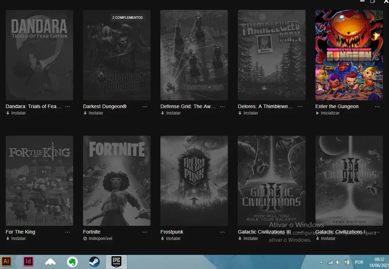Screen dimensions: 389x269
Task: Show hidden system tray icons
Action: (x=321, y=262)
